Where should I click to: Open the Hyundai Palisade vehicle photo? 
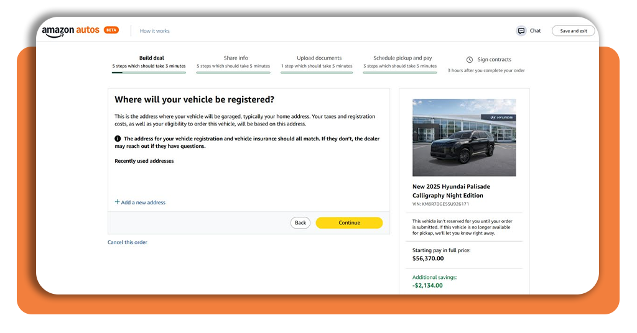click(463, 137)
